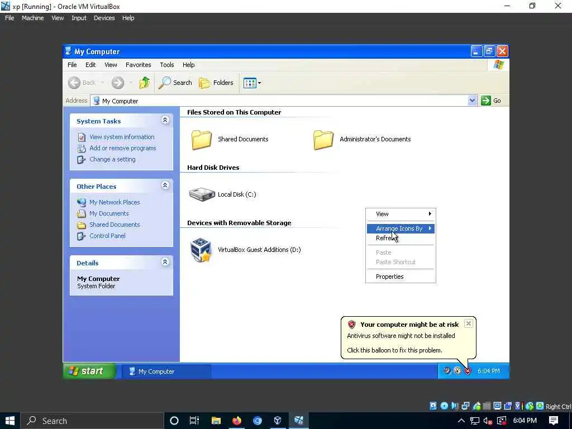Select VirtualBox Guest Additions (D:) icon
The height and width of the screenshot is (429, 572).
[201, 250]
